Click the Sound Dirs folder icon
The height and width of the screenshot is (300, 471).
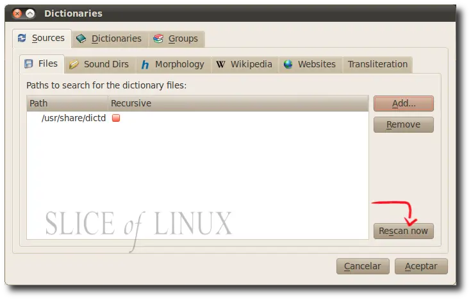[x=74, y=64]
